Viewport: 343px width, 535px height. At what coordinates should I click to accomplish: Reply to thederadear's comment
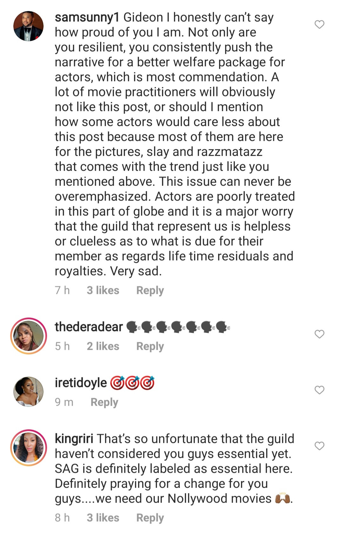pos(150,346)
